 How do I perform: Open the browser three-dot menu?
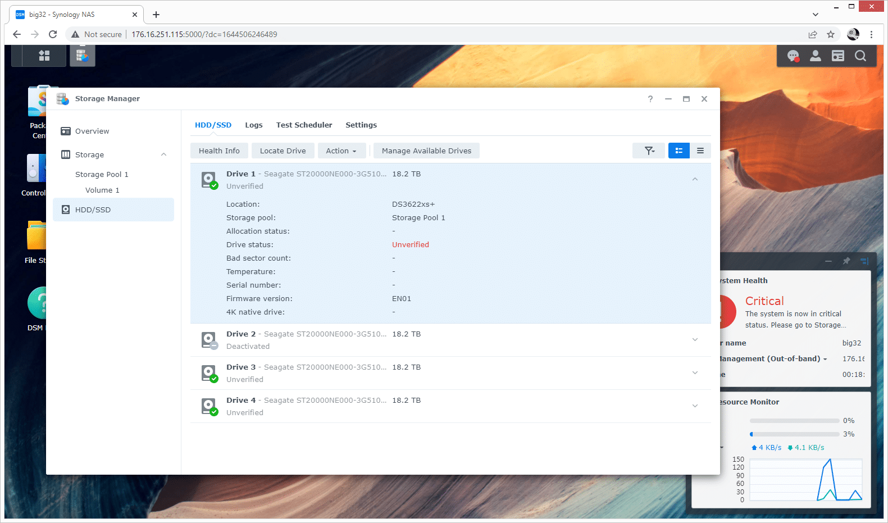click(x=871, y=34)
